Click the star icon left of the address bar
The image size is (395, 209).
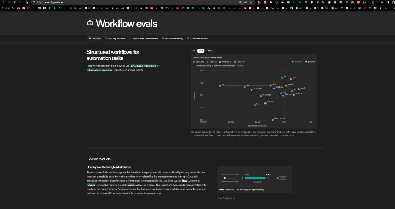click(x=27, y=2)
